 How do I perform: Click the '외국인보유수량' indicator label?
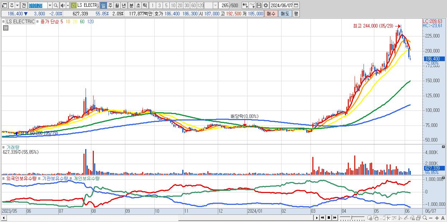pyautogui.click(x=21, y=178)
